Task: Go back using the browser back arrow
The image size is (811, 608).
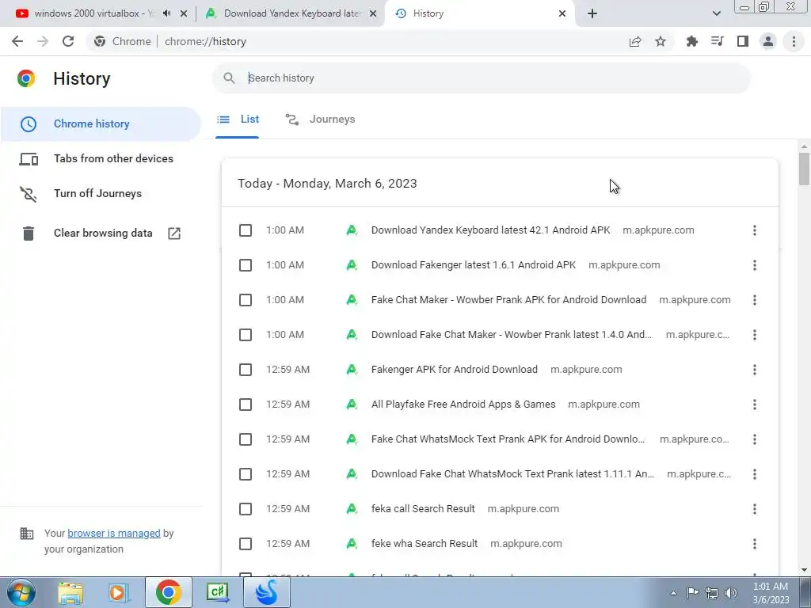Action: tap(17, 41)
